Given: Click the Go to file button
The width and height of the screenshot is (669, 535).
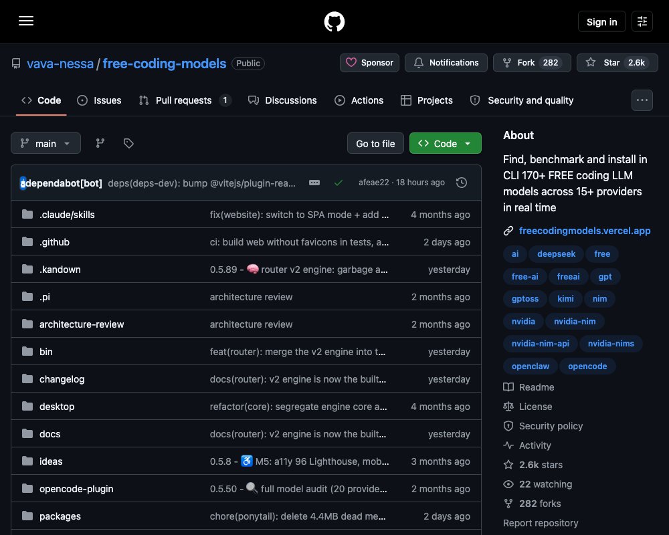Looking at the screenshot, I should [375, 143].
